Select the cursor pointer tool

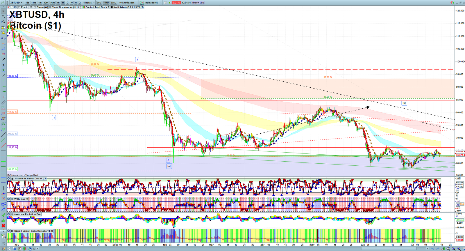pos(3,11)
